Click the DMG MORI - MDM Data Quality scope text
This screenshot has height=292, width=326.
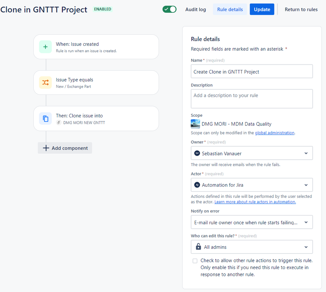point(236,124)
